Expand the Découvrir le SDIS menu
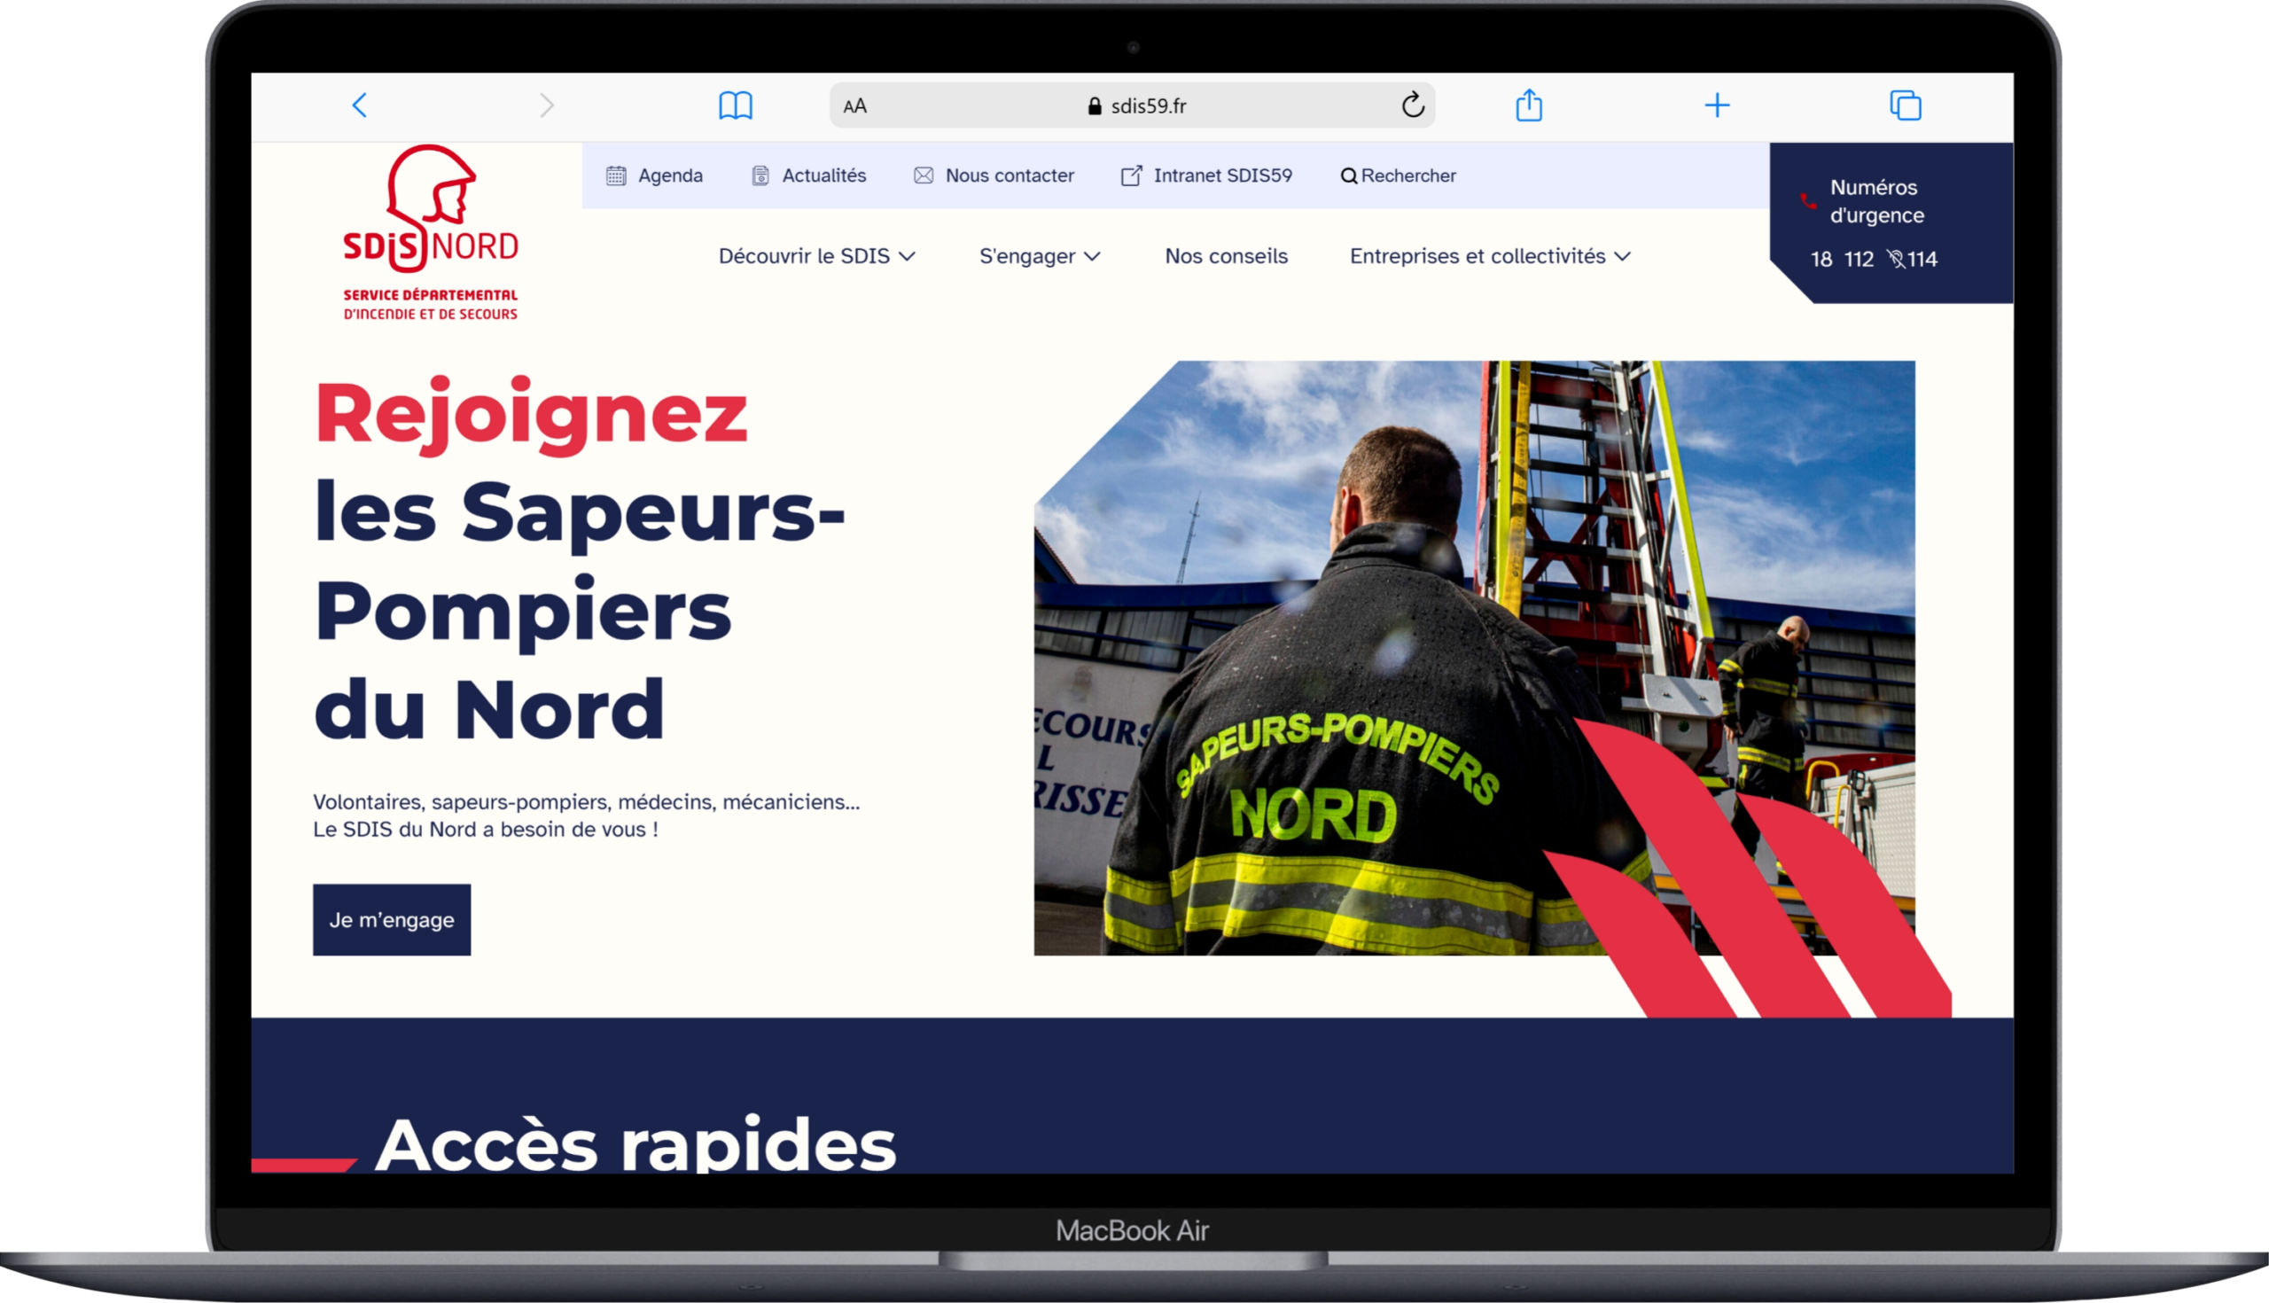Screen dimensions: 2269x1303 point(816,257)
